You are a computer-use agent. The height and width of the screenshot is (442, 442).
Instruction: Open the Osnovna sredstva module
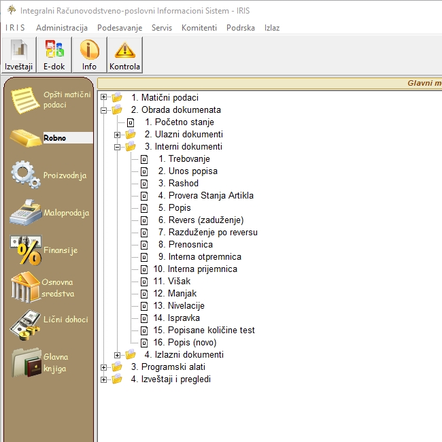(x=42, y=288)
